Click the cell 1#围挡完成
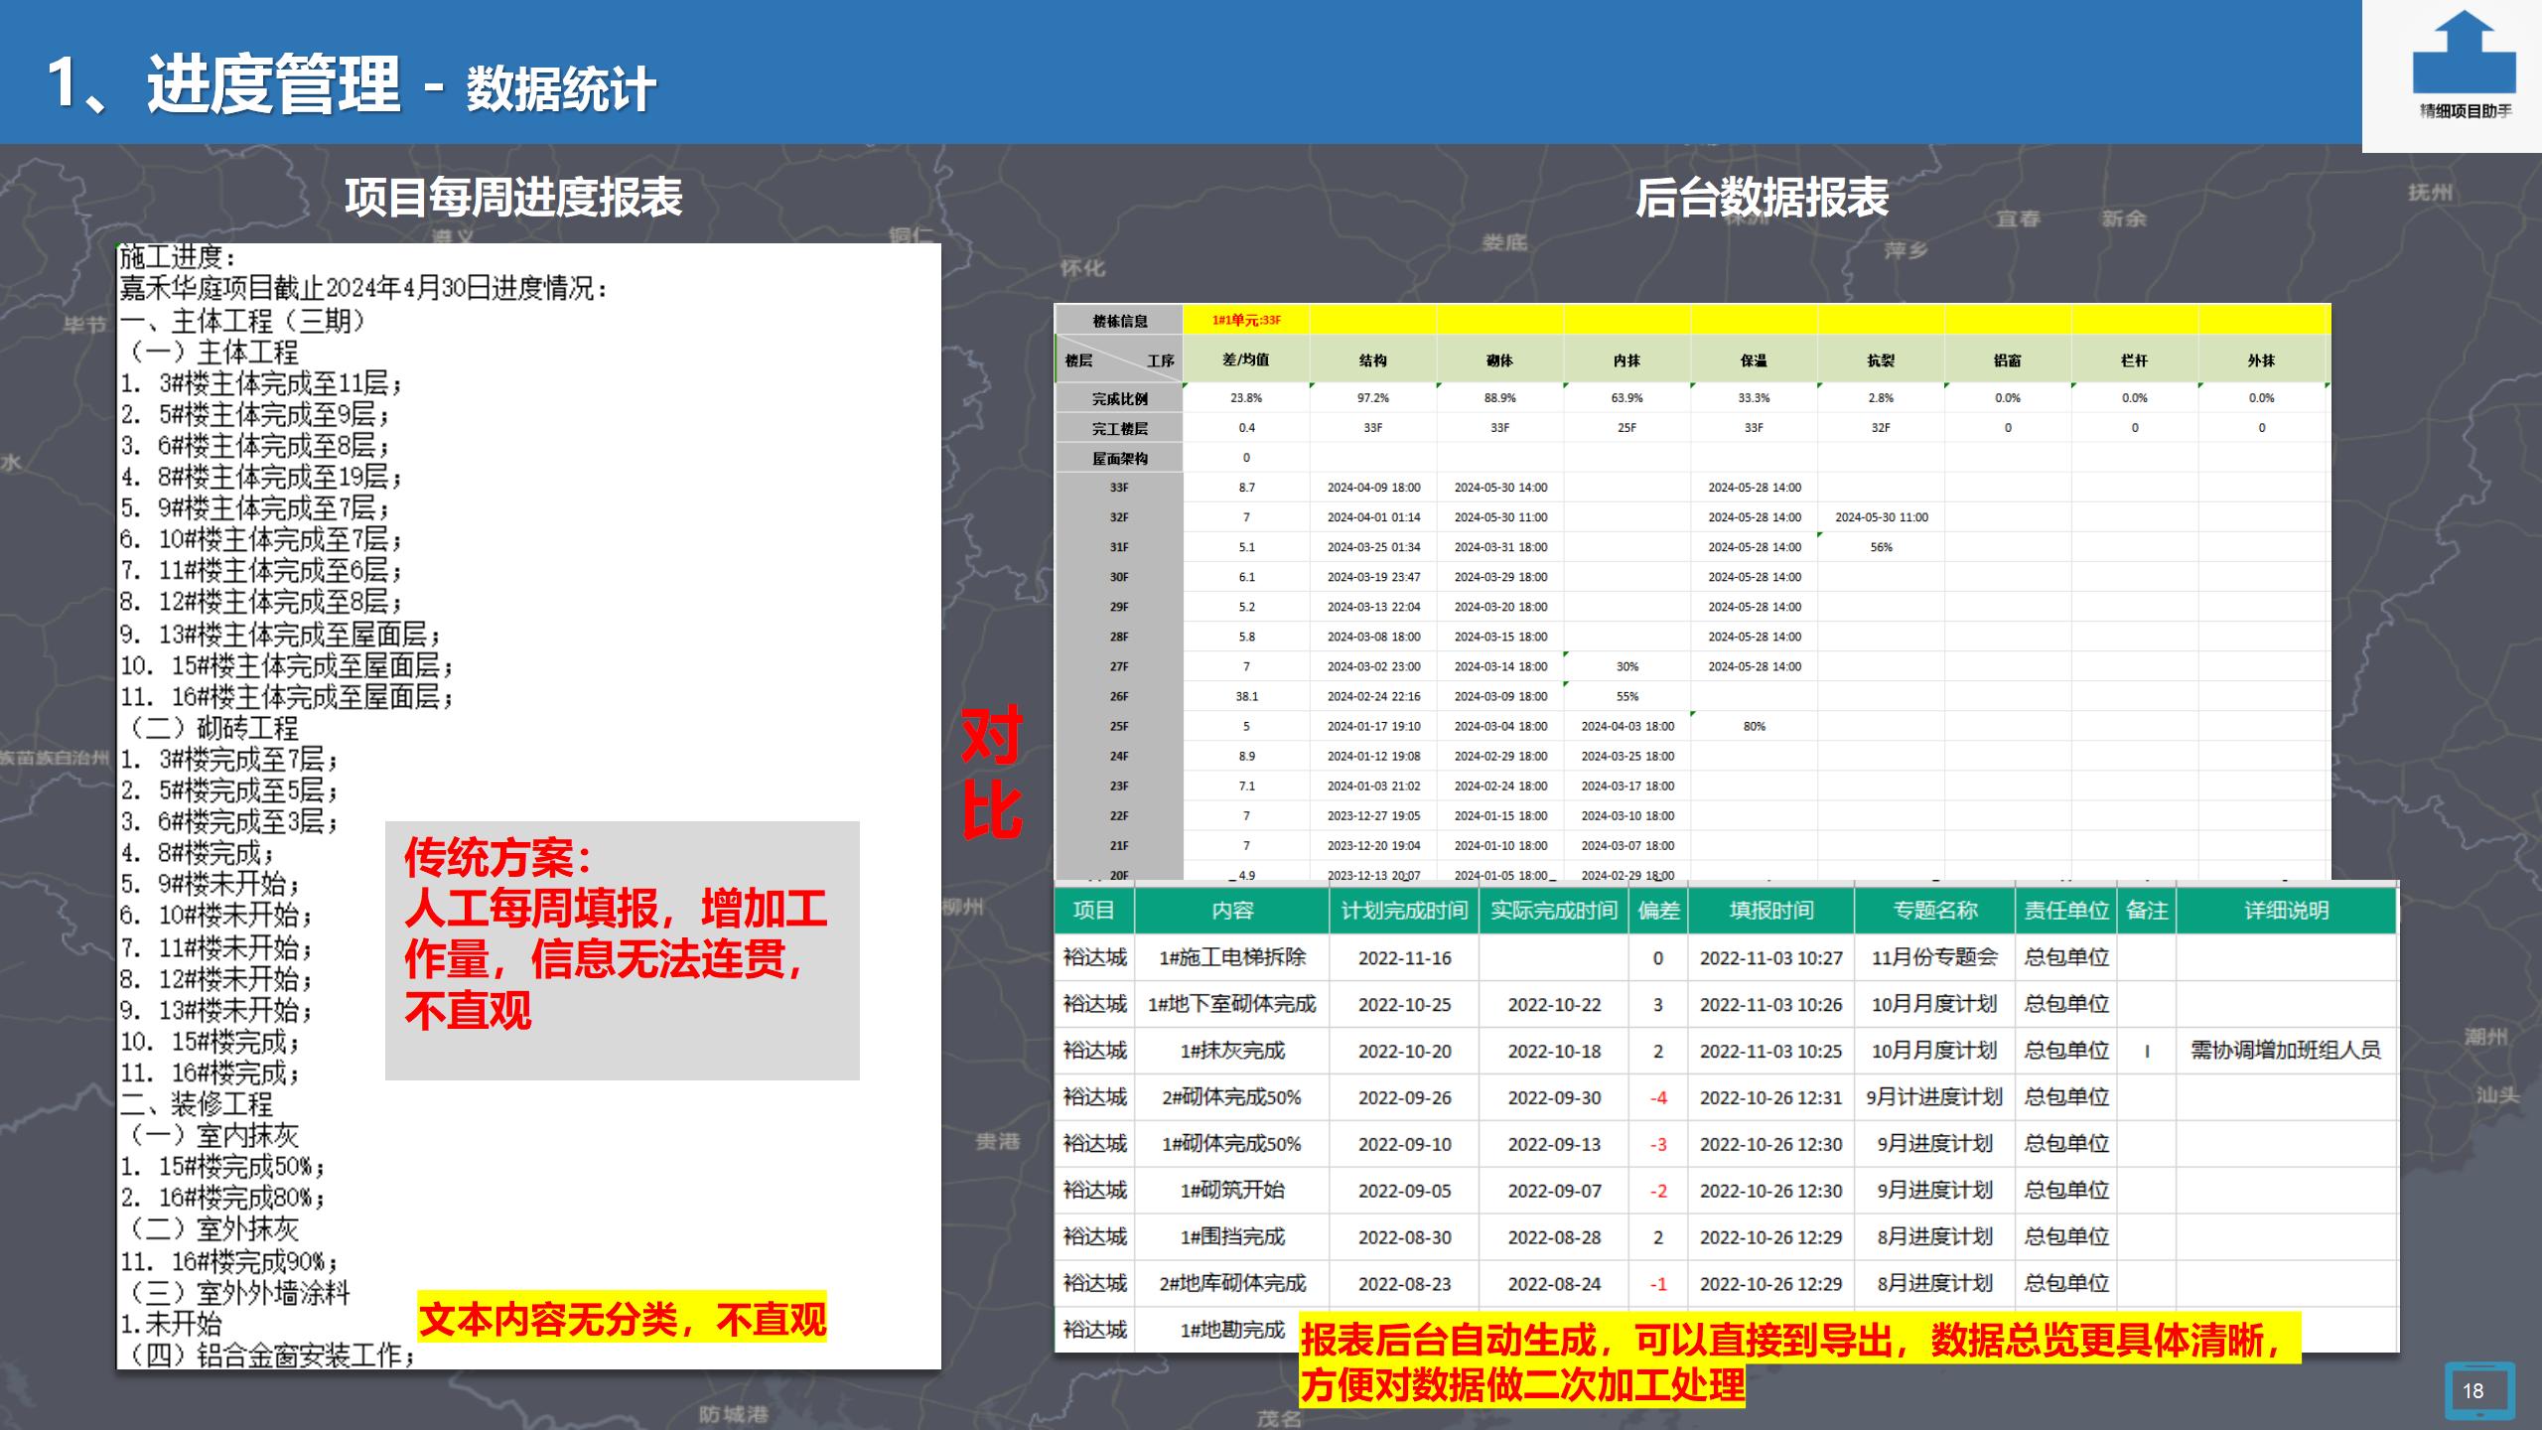The image size is (2542, 1430). (1232, 1236)
